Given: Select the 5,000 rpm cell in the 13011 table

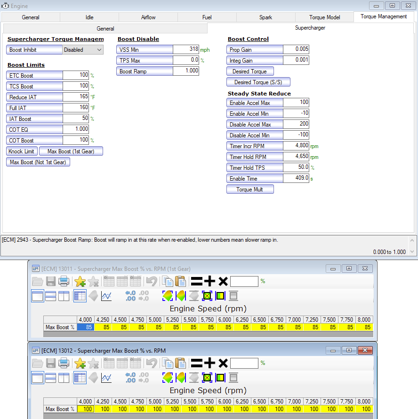Looking at the screenshot, I should (155, 327).
